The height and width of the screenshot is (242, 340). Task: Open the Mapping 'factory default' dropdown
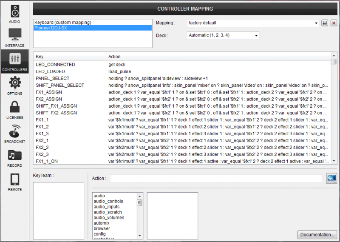point(253,23)
